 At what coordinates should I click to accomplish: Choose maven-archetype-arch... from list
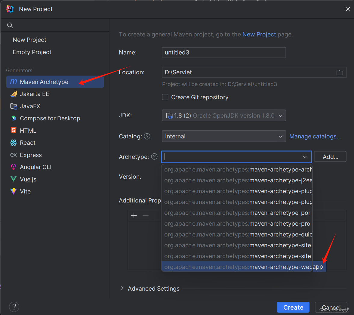click(x=237, y=169)
